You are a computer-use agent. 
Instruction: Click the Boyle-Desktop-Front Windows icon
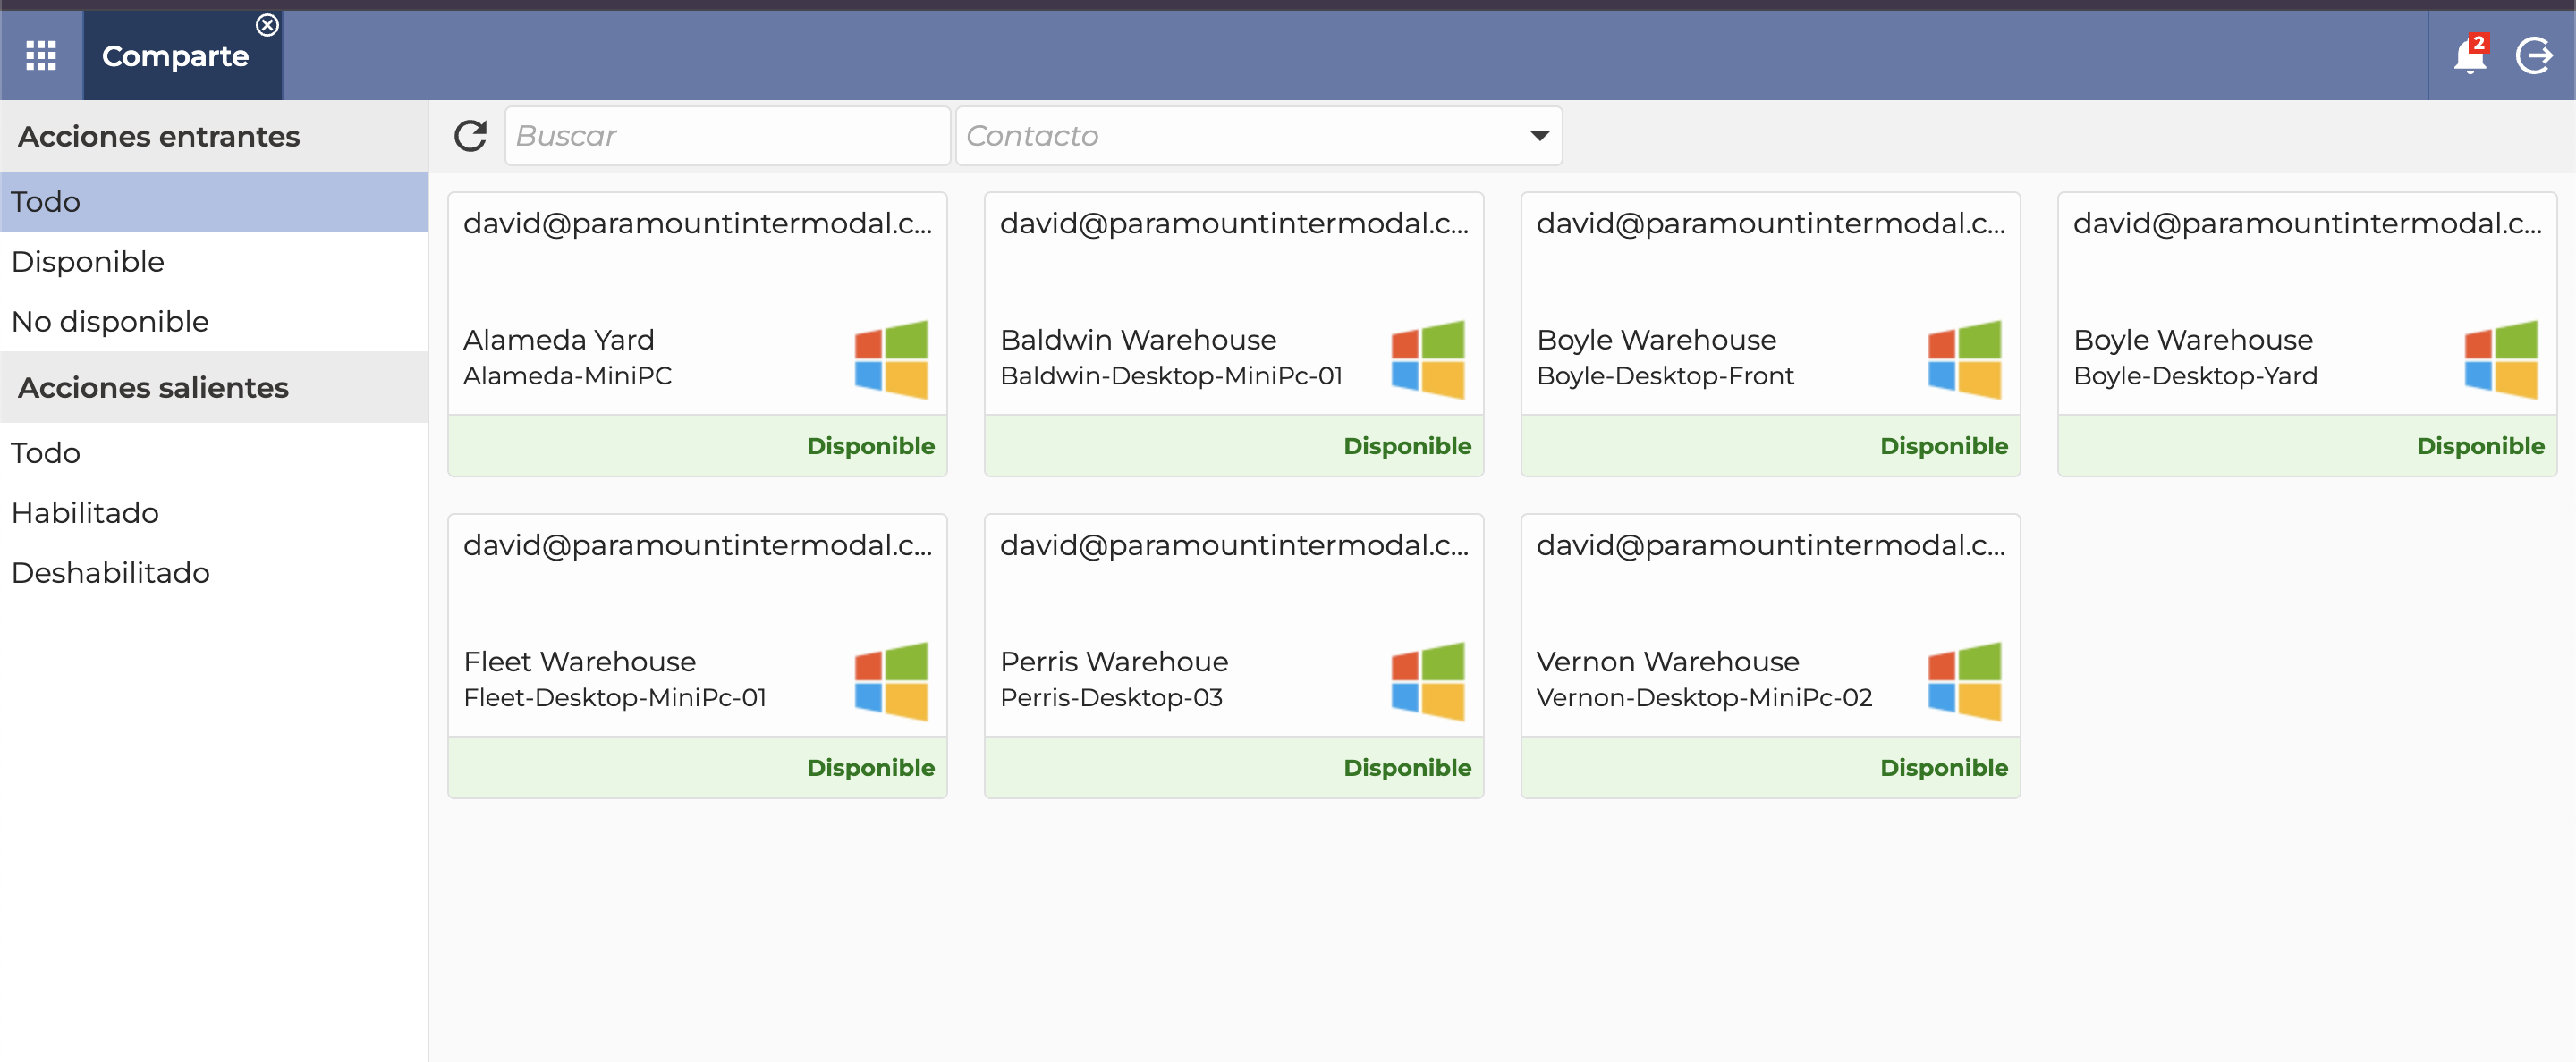coord(1965,359)
